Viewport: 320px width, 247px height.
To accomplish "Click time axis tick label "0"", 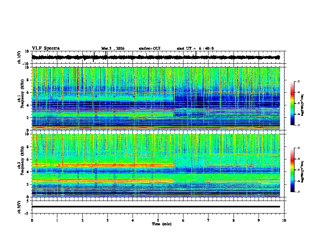I will [x=32, y=220].
